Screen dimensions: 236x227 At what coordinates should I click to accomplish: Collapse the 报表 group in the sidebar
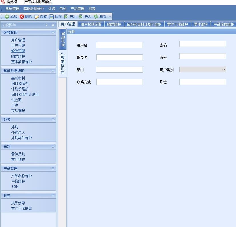pyautogui.click(x=53, y=196)
